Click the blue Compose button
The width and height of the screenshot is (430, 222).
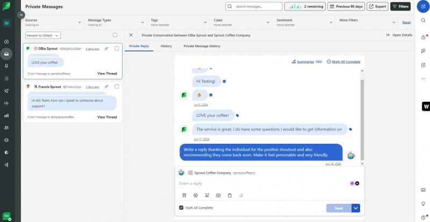point(423,6)
